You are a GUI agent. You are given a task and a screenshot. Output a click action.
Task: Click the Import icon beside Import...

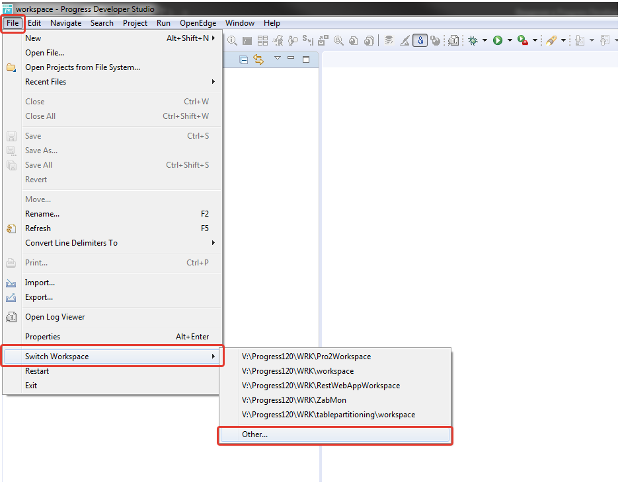click(11, 283)
